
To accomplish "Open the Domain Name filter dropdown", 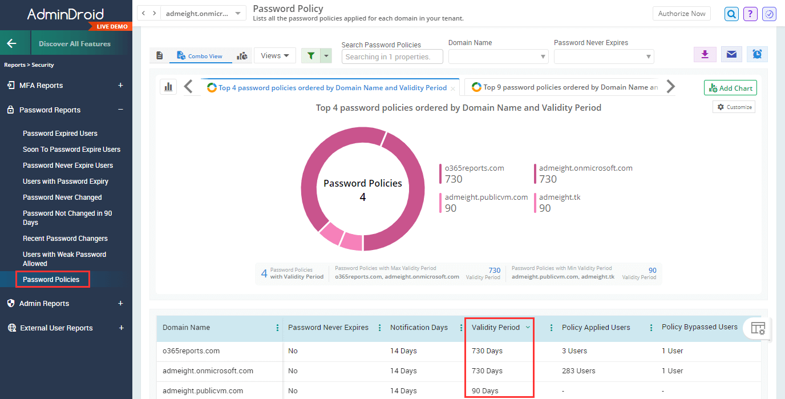I will [x=497, y=57].
